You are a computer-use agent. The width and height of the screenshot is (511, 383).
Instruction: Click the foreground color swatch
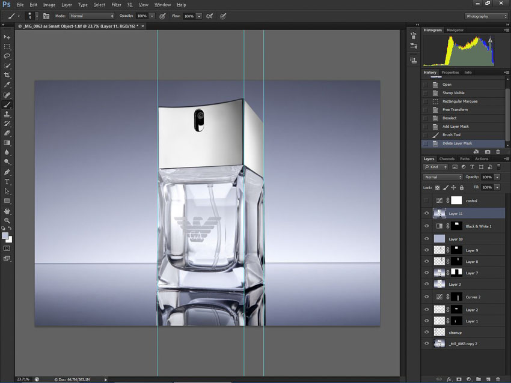[5, 235]
